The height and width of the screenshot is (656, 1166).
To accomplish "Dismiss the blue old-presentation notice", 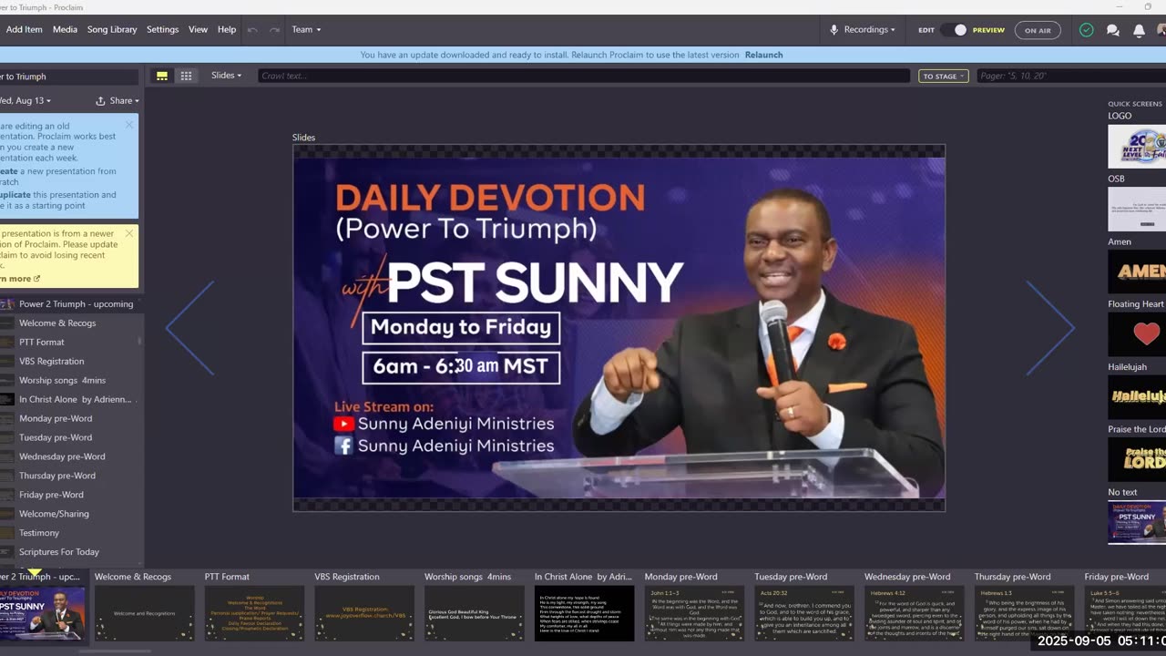I will coord(129,125).
